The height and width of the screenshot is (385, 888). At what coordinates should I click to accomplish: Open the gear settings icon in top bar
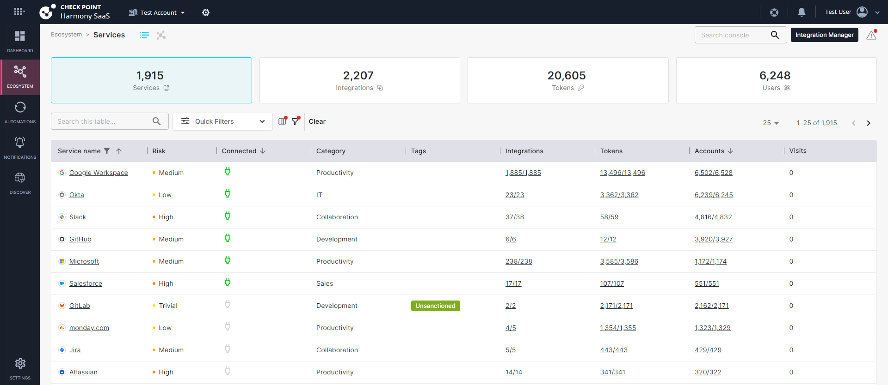point(206,12)
